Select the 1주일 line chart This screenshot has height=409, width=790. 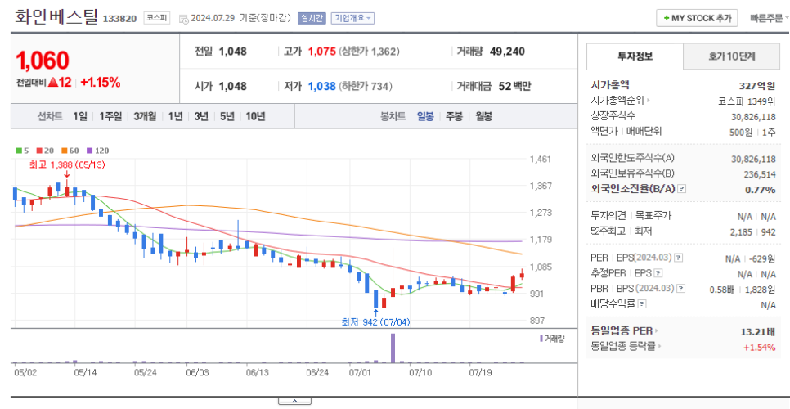110,116
